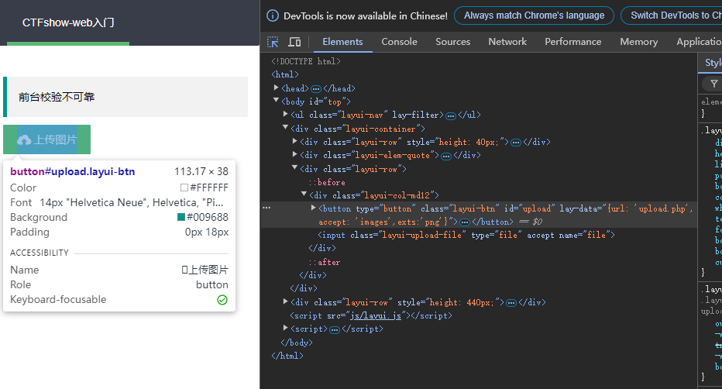The height and width of the screenshot is (389, 722).
Task: Click the three-dot actions beside button node
Action: pos(266,208)
